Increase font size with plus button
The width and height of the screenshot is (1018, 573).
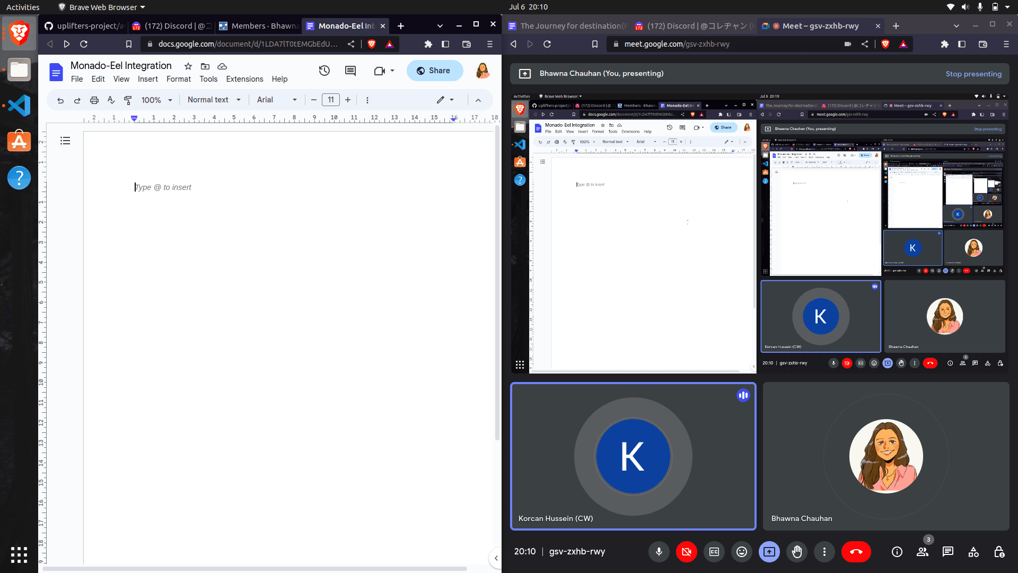(348, 100)
